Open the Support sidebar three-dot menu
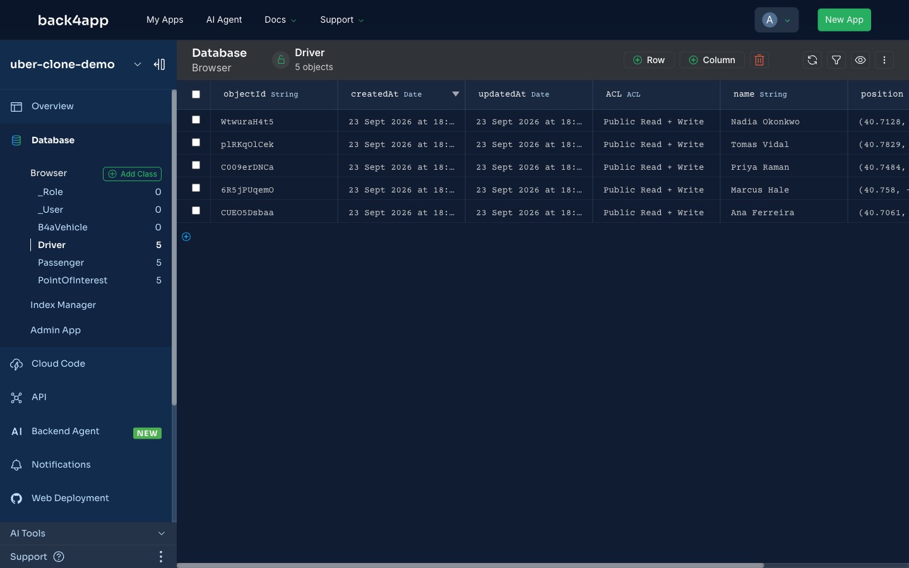Viewport: 909px width, 568px height. click(161, 557)
